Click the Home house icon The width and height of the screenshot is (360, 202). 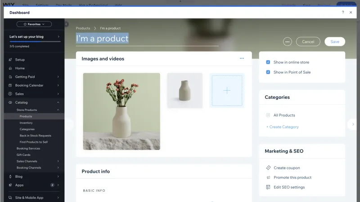click(10, 68)
